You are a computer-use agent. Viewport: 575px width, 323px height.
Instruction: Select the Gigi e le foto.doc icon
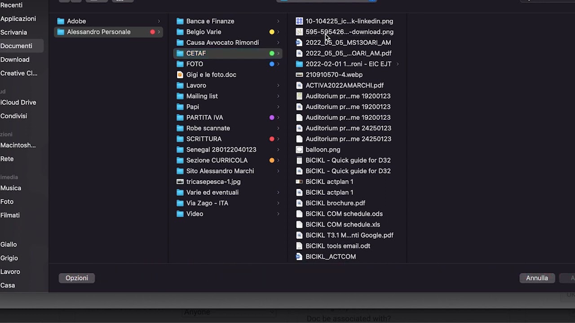coord(180,75)
